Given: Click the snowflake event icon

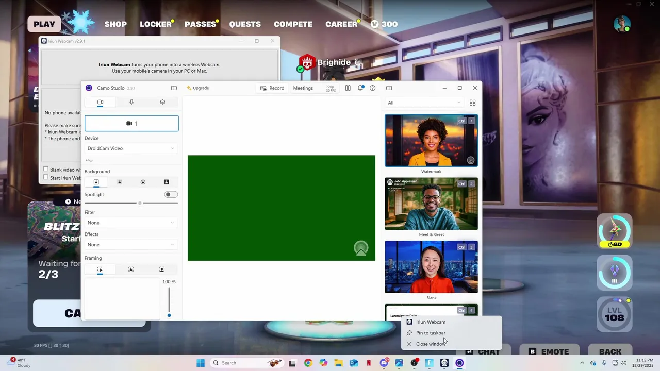Looking at the screenshot, I should (x=81, y=23).
